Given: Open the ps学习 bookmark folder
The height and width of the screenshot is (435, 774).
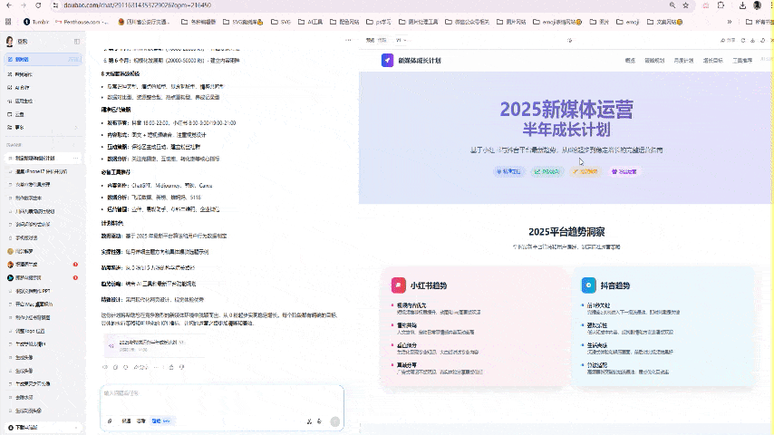Looking at the screenshot, I should (379, 22).
